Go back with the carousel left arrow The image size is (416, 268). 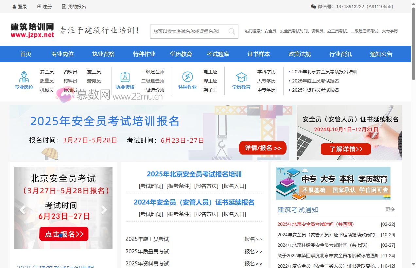[x=22, y=209]
